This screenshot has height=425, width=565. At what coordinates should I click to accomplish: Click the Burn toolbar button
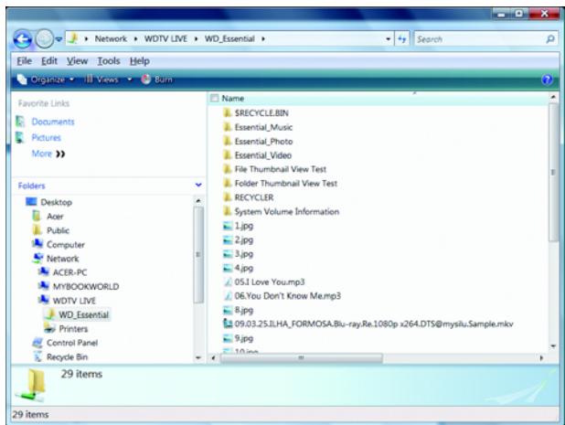pyautogui.click(x=156, y=80)
